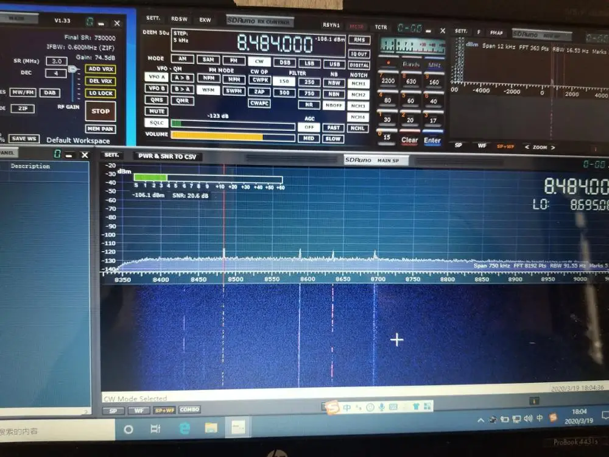
Task: Select the VFO B button
Action: (x=157, y=88)
